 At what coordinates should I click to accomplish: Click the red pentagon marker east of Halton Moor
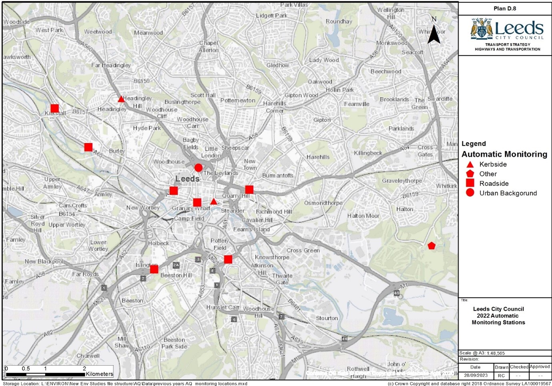click(x=432, y=245)
